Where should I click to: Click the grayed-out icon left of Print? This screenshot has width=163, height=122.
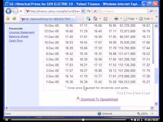pos(106,19)
